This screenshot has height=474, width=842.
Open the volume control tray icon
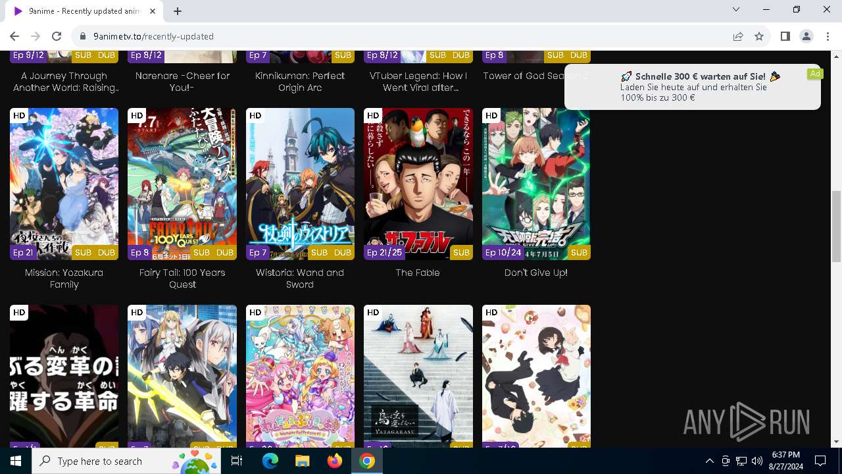757,461
